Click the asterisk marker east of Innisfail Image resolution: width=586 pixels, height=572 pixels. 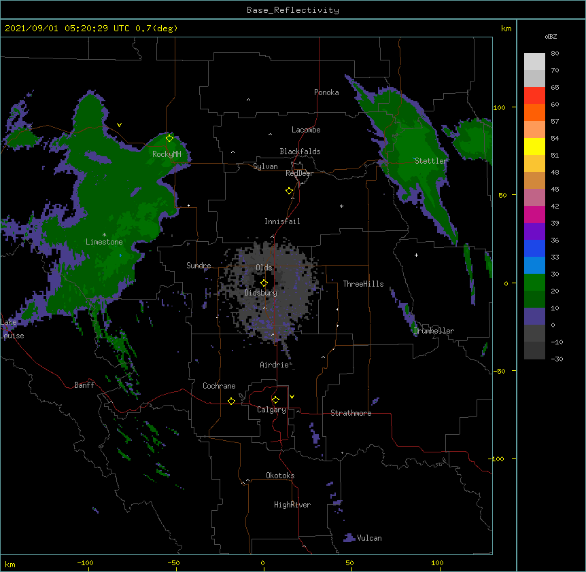tap(341, 206)
